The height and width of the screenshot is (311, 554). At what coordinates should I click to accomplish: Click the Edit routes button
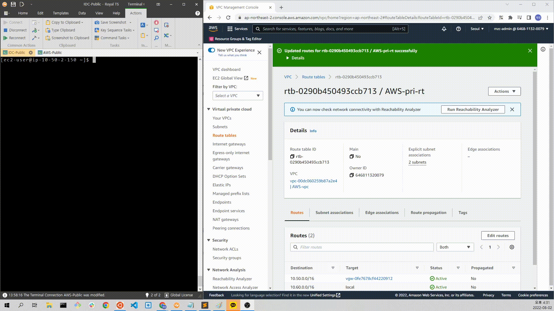(x=498, y=236)
